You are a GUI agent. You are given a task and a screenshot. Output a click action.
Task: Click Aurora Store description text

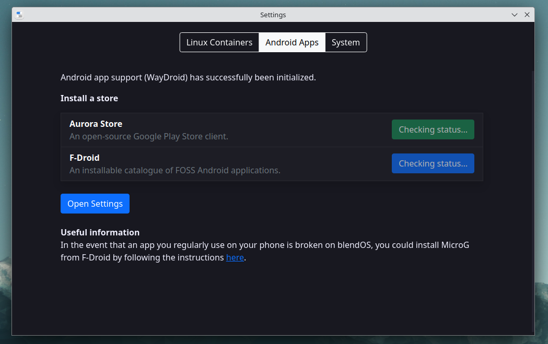pyautogui.click(x=149, y=137)
